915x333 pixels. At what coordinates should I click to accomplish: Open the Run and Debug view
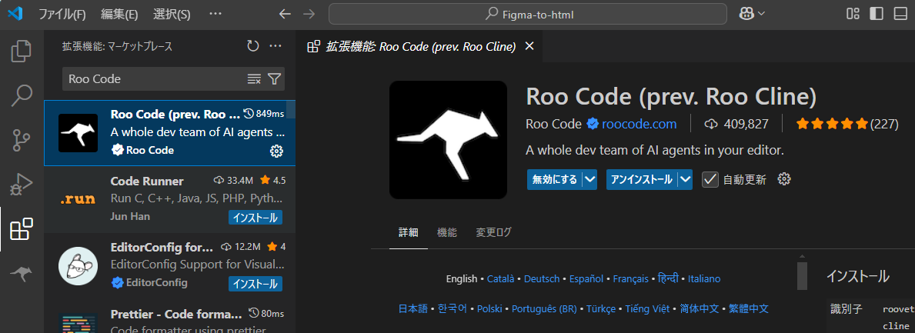point(22,185)
